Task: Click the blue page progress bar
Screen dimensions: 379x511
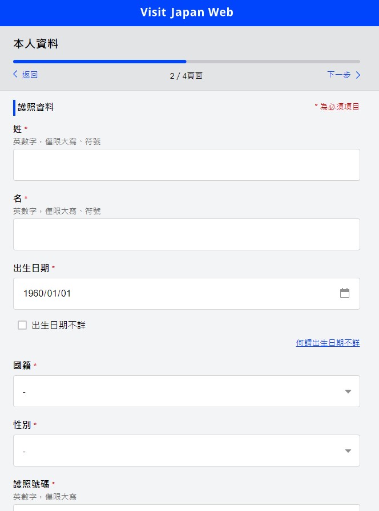Action: (x=100, y=61)
